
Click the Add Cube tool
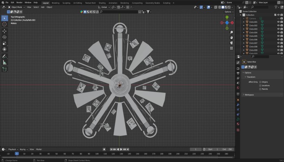pos(4,69)
